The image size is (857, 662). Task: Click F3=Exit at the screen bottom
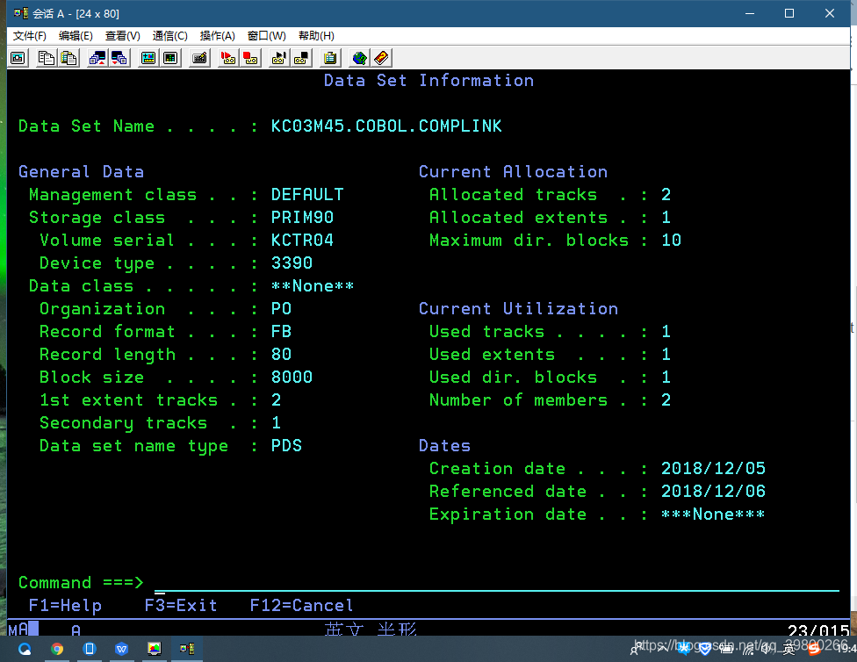(180, 606)
